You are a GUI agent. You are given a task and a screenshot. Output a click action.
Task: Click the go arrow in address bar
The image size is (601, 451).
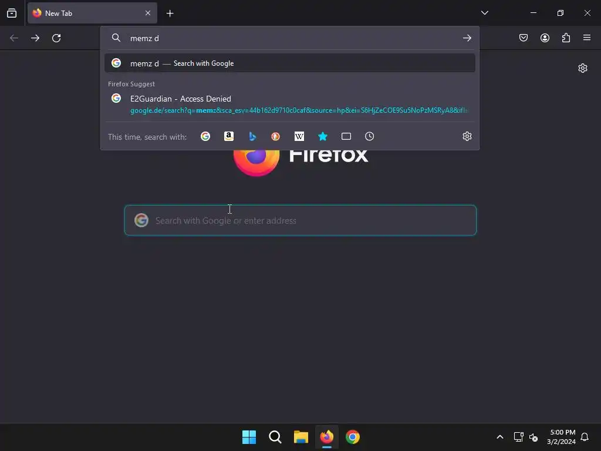pos(467,38)
